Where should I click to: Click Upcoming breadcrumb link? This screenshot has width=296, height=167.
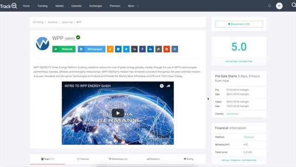67,22
